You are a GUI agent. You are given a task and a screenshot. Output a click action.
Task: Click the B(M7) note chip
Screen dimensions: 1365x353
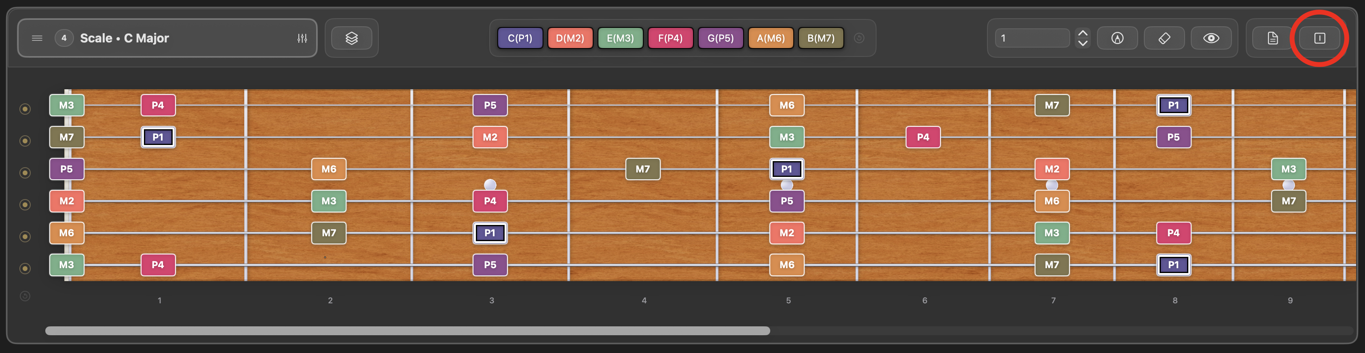tap(821, 38)
